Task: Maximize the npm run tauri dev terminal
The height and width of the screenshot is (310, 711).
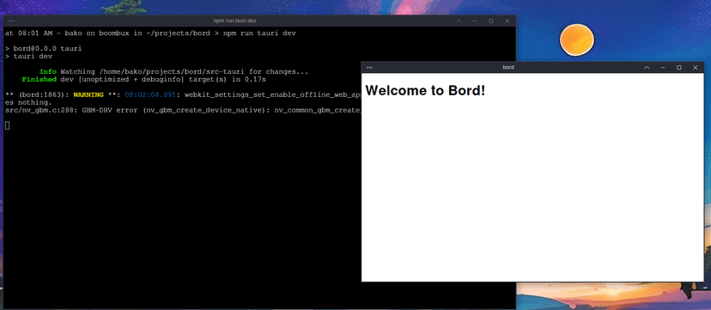Action: click(x=490, y=21)
